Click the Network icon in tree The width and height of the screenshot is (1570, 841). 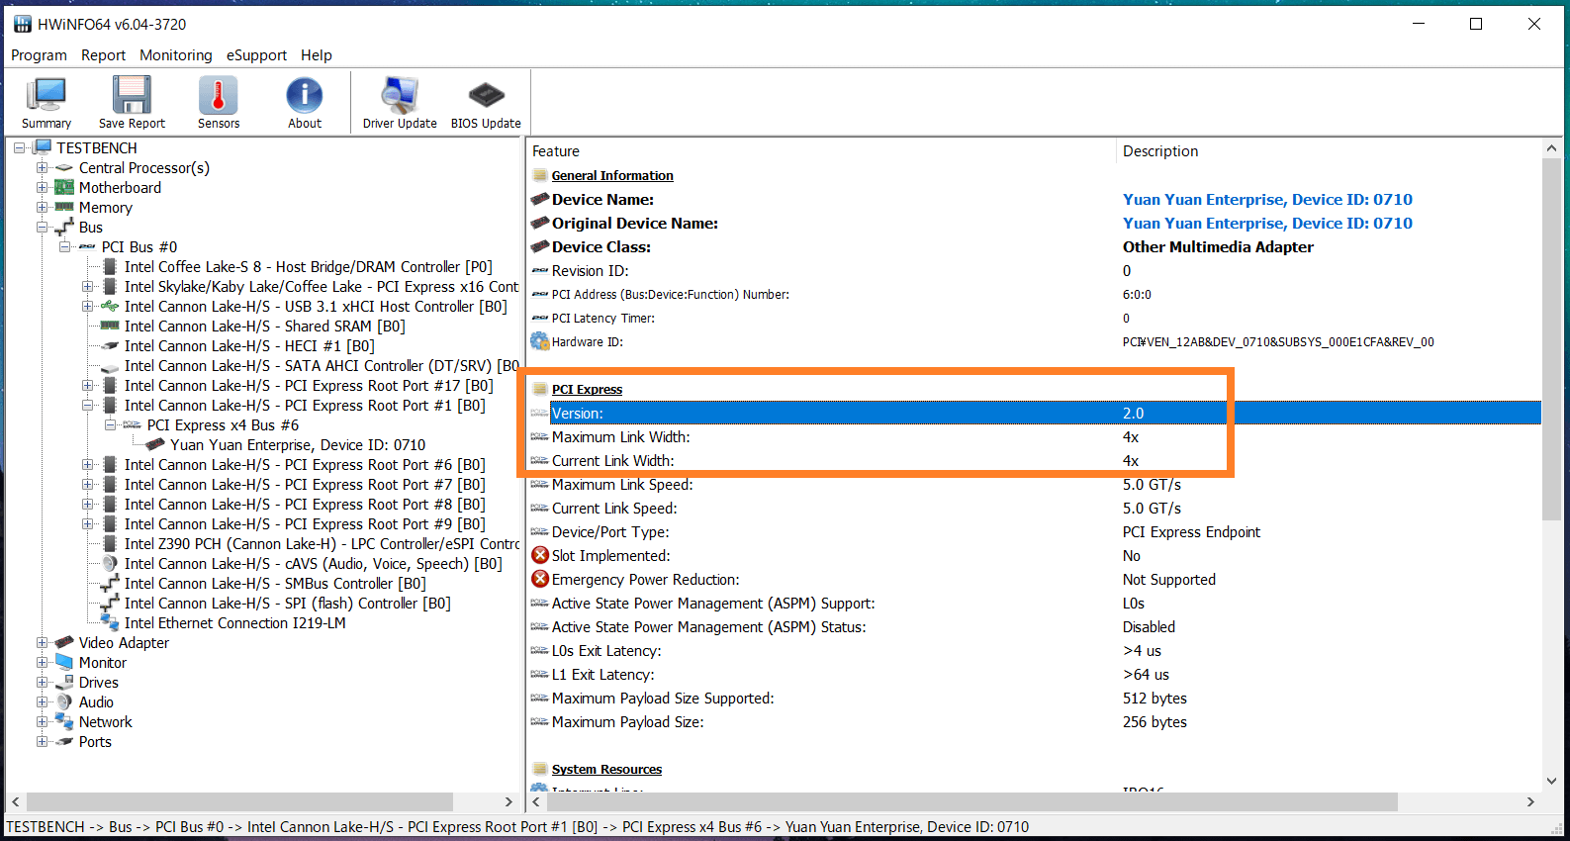64,721
